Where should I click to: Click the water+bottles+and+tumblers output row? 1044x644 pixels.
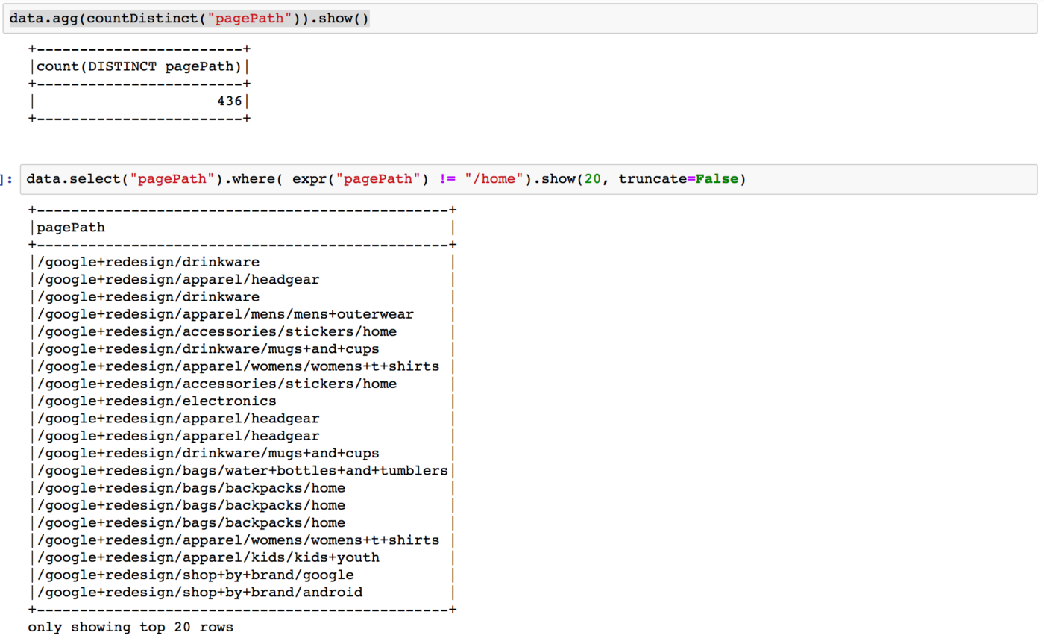[242, 471]
